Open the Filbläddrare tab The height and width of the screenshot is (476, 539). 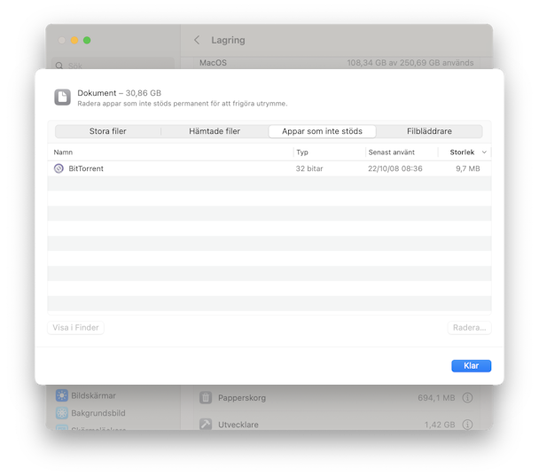click(429, 131)
